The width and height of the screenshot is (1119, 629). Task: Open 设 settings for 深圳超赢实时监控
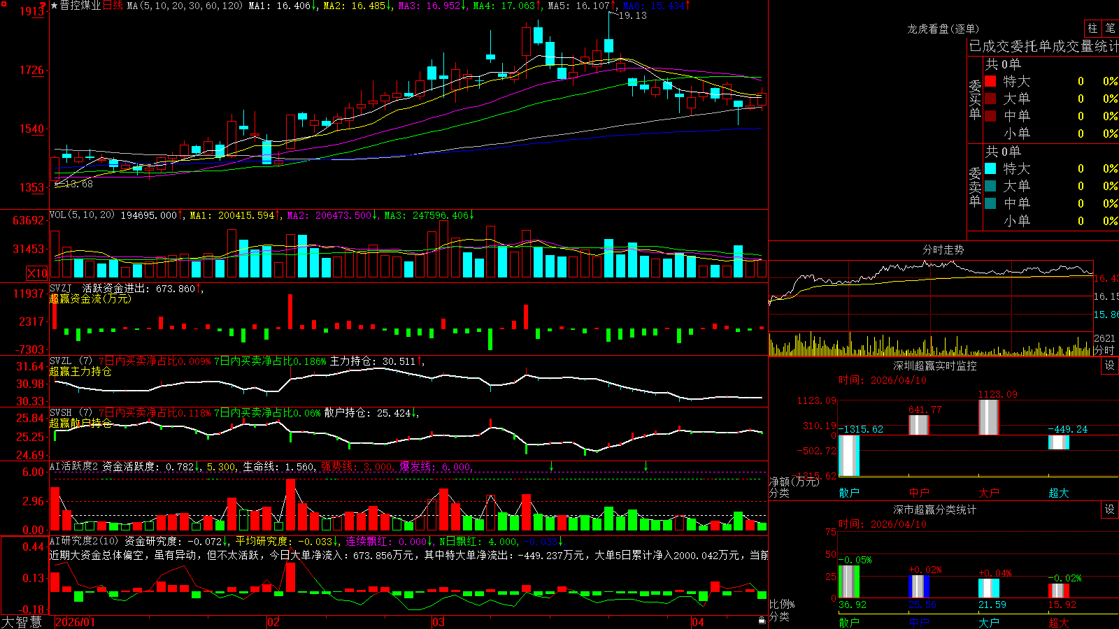(x=1110, y=366)
